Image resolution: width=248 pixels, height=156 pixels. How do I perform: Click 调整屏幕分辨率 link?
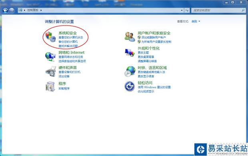pos(147,61)
